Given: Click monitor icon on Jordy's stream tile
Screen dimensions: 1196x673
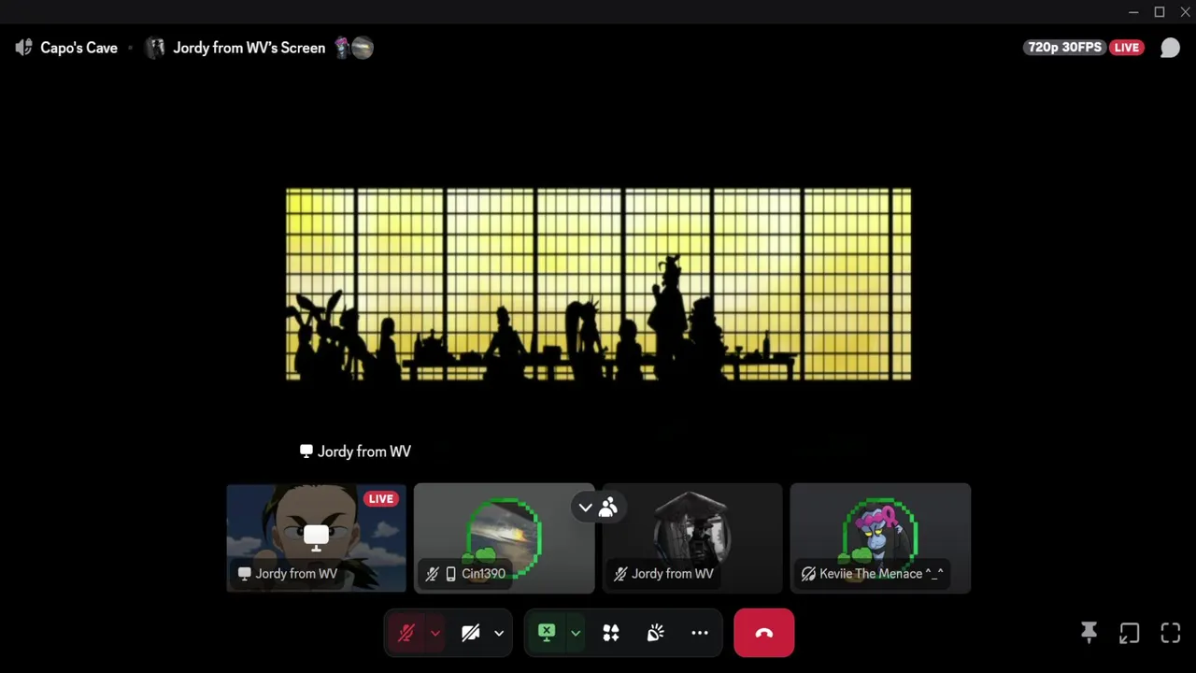Looking at the screenshot, I should [x=316, y=537].
